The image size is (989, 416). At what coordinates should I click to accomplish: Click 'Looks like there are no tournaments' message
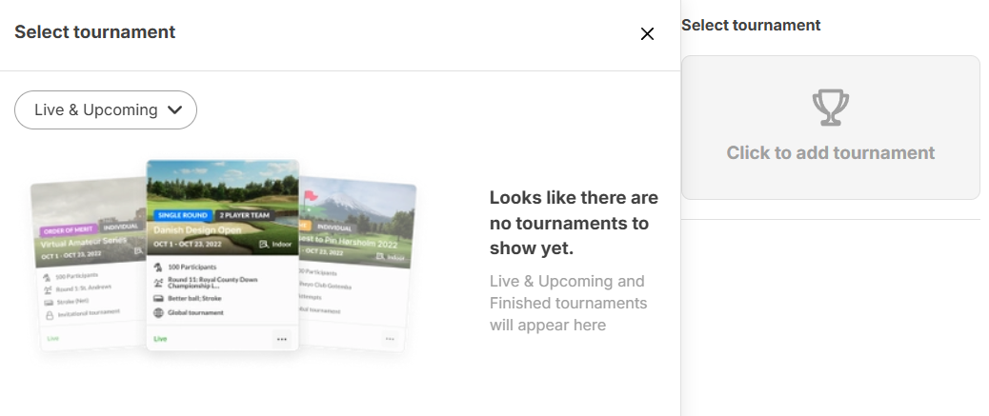click(574, 223)
